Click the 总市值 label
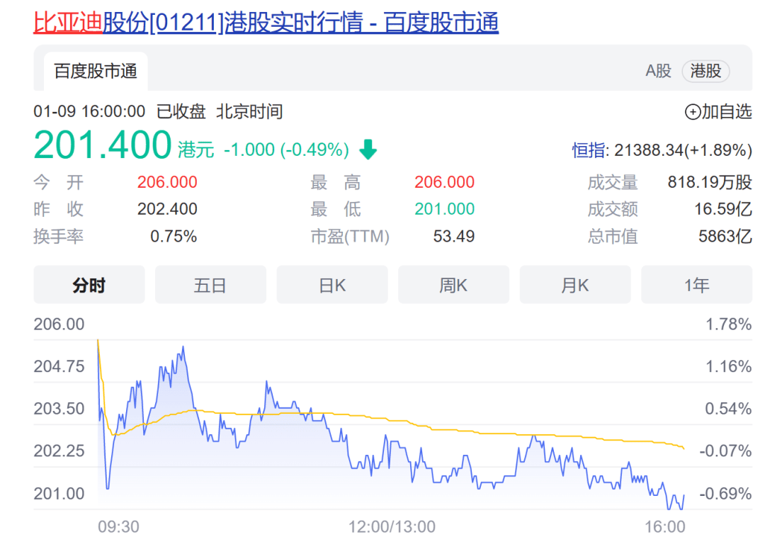 (613, 236)
